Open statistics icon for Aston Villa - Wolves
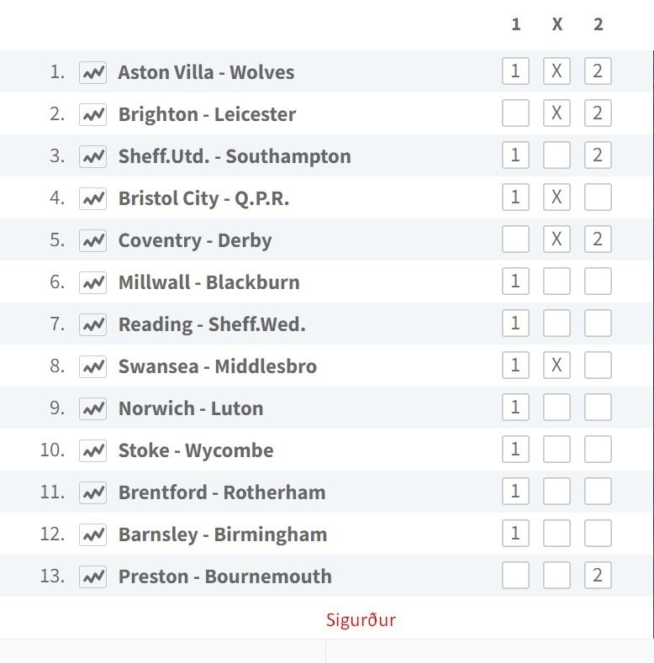 pos(92,72)
